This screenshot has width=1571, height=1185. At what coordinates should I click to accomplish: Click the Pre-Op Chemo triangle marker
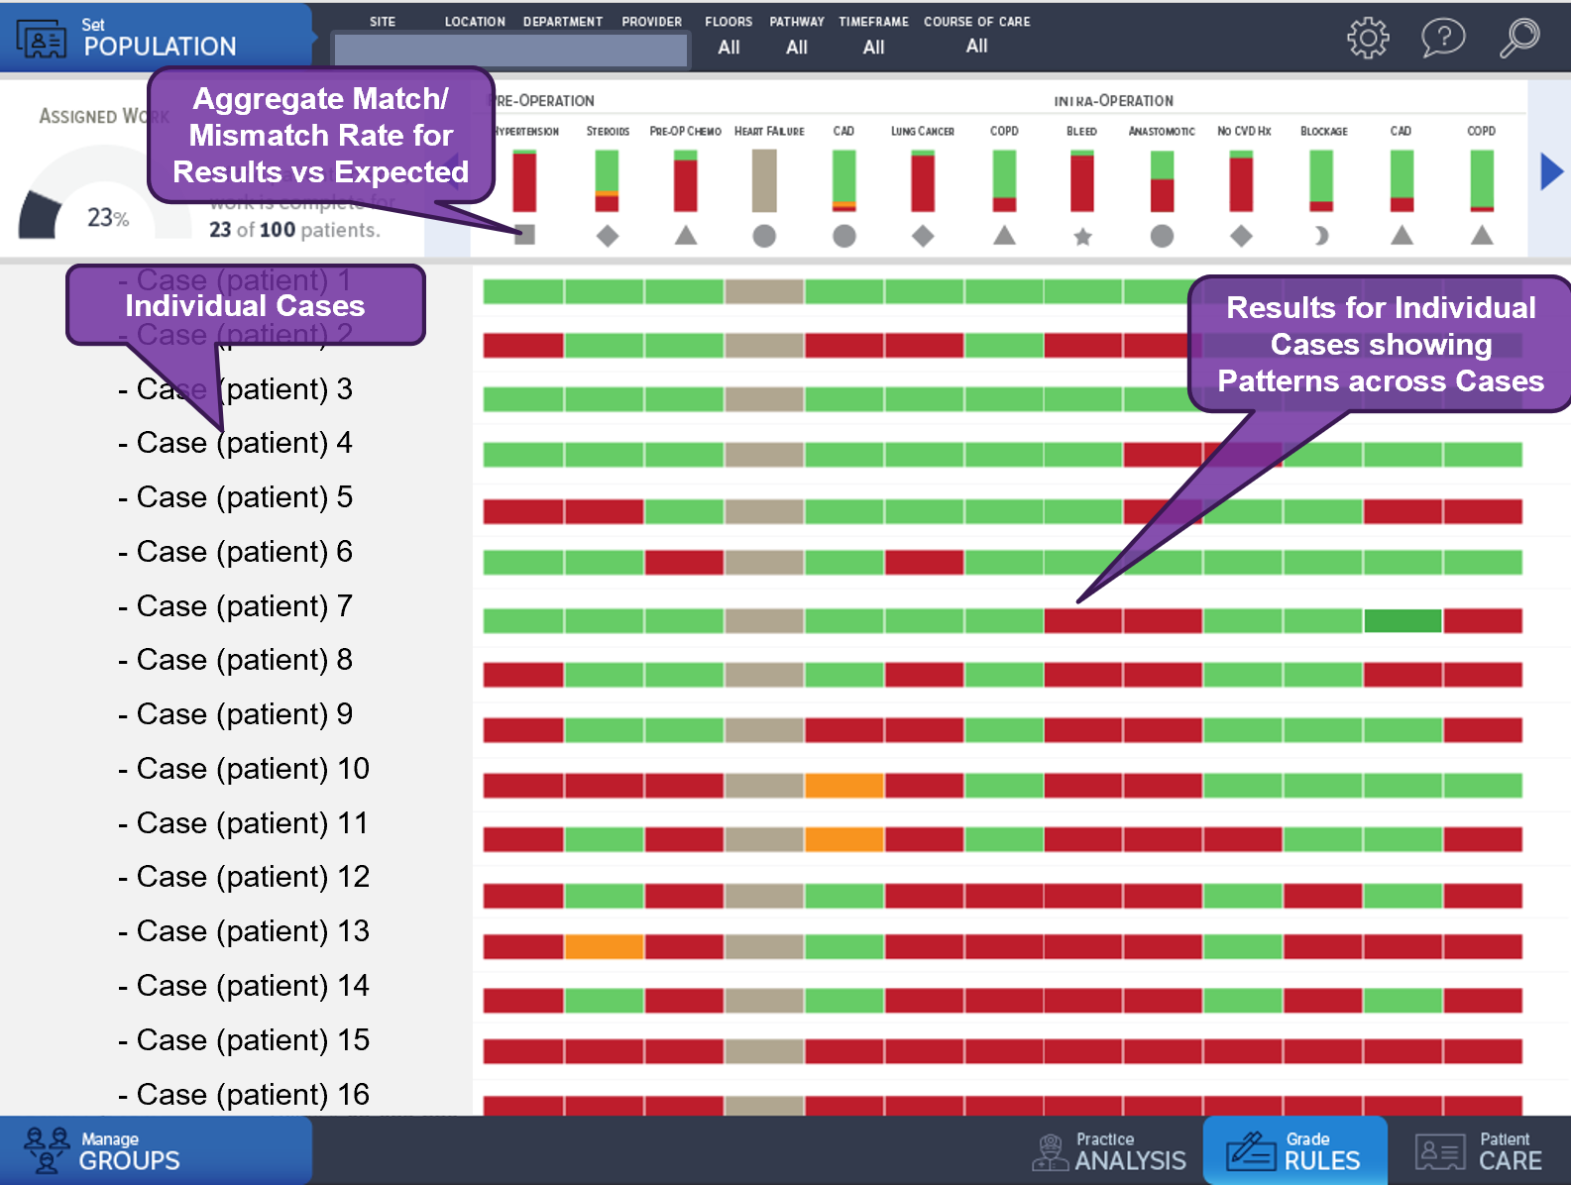point(686,235)
